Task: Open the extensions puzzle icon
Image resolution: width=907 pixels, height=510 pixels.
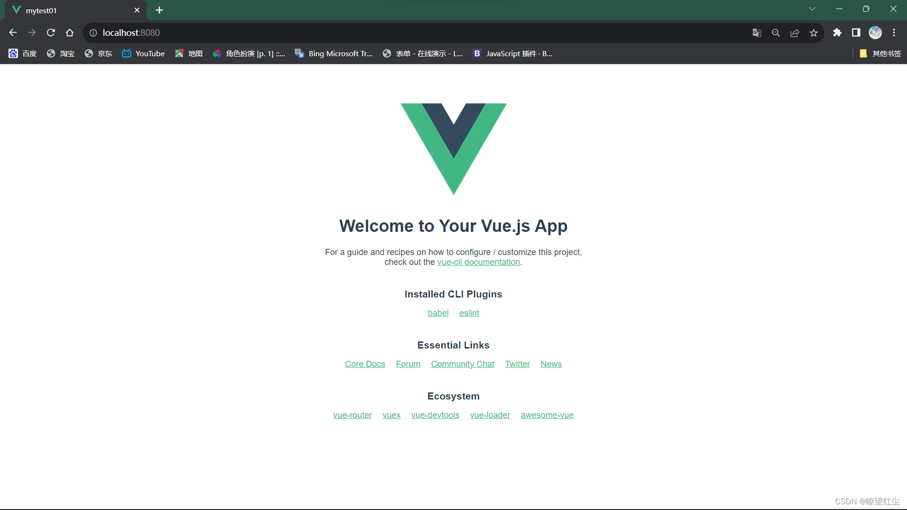Action: pyautogui.click(x=837, y=33)
